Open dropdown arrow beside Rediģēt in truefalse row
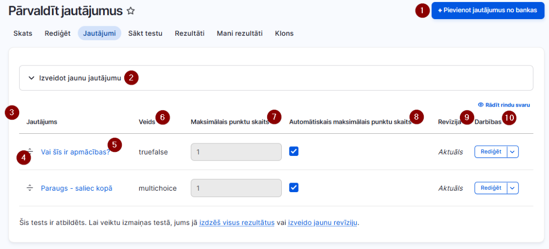This screenshot has width=549, height=249. point(513,151)
